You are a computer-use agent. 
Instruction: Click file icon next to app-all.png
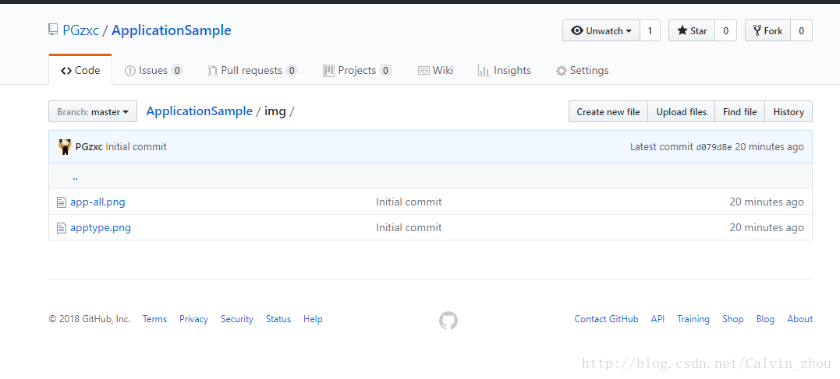pyautogui.click(x=62, y=202)
